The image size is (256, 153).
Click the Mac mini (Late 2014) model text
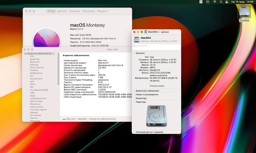(x=81, y=35)
